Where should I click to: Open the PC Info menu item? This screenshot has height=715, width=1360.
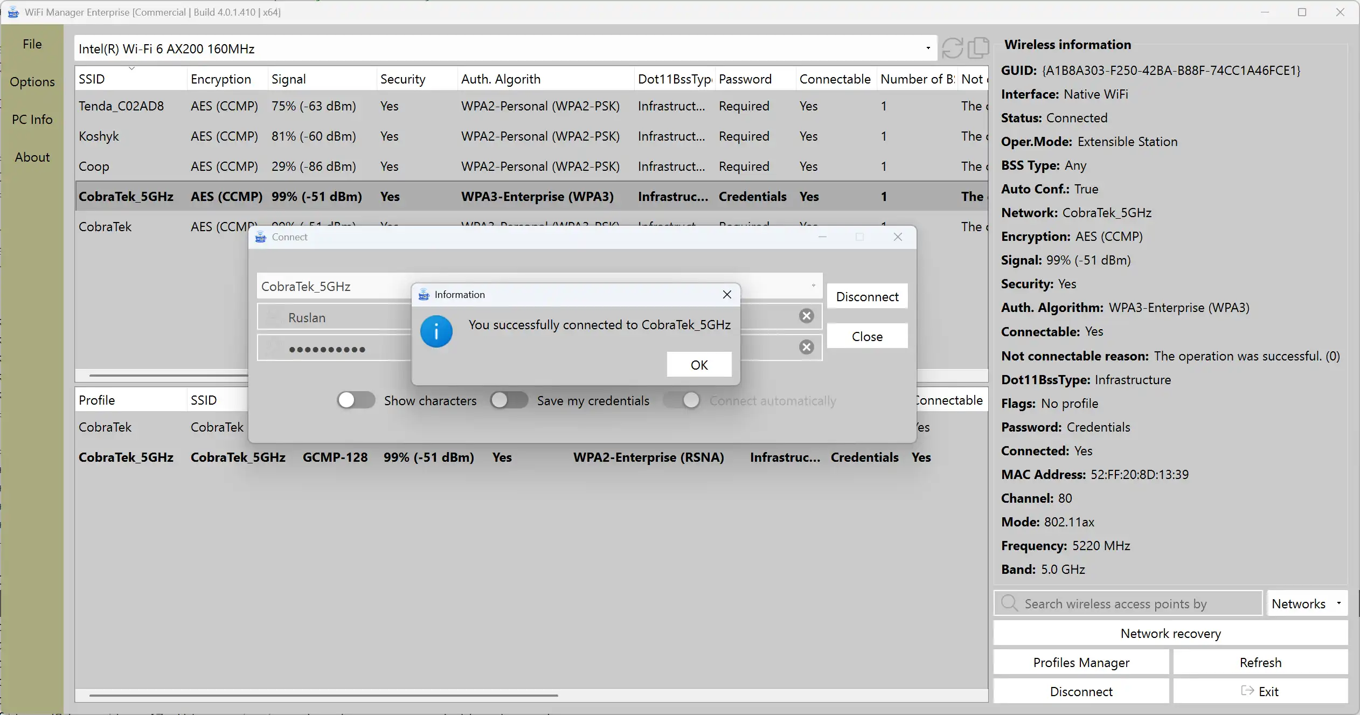(32, 120)
